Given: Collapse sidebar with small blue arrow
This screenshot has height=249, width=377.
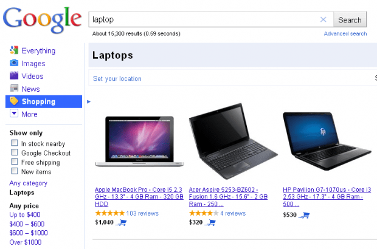Looking at the screenshot, I should pos(89,101).
